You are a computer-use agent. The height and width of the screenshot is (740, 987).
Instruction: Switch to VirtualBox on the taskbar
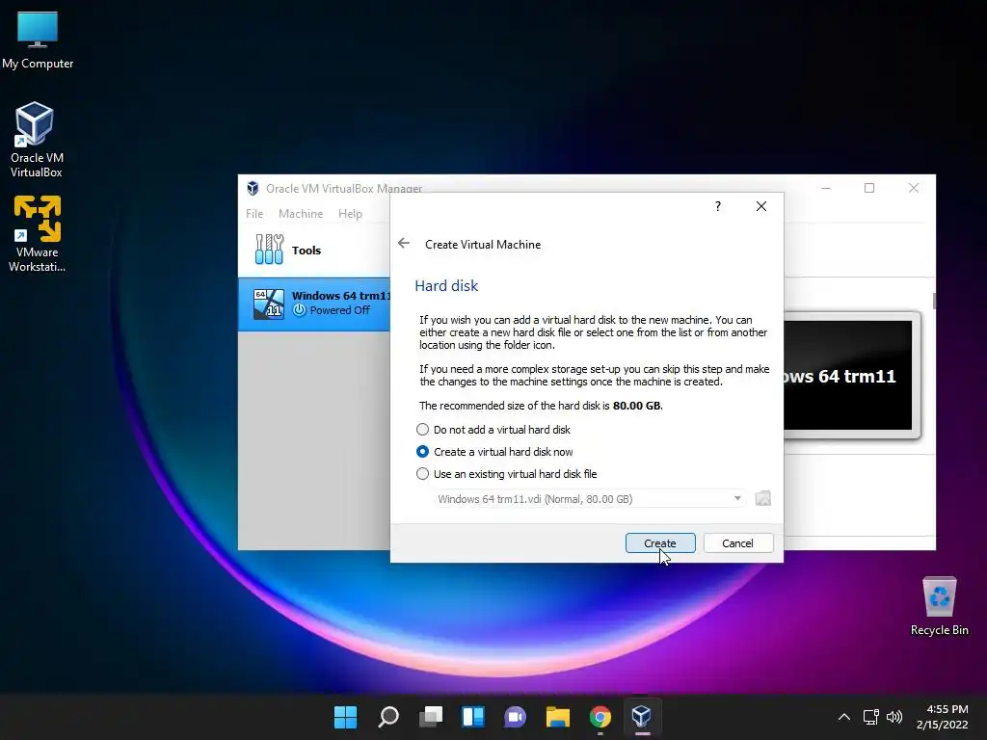pos(641,717)
